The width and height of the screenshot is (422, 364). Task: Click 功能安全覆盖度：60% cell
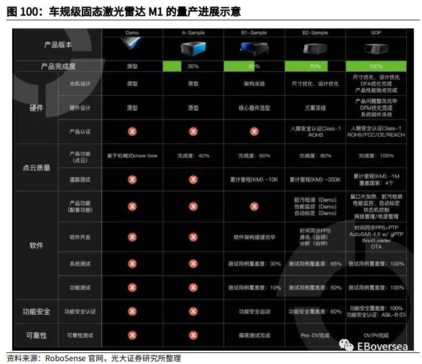pyautogui.click(x=315, y=311)
